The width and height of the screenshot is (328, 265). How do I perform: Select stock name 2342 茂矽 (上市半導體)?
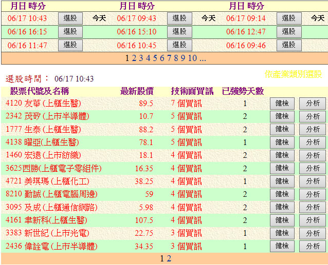pyautogui.click(x=47, y=116)
